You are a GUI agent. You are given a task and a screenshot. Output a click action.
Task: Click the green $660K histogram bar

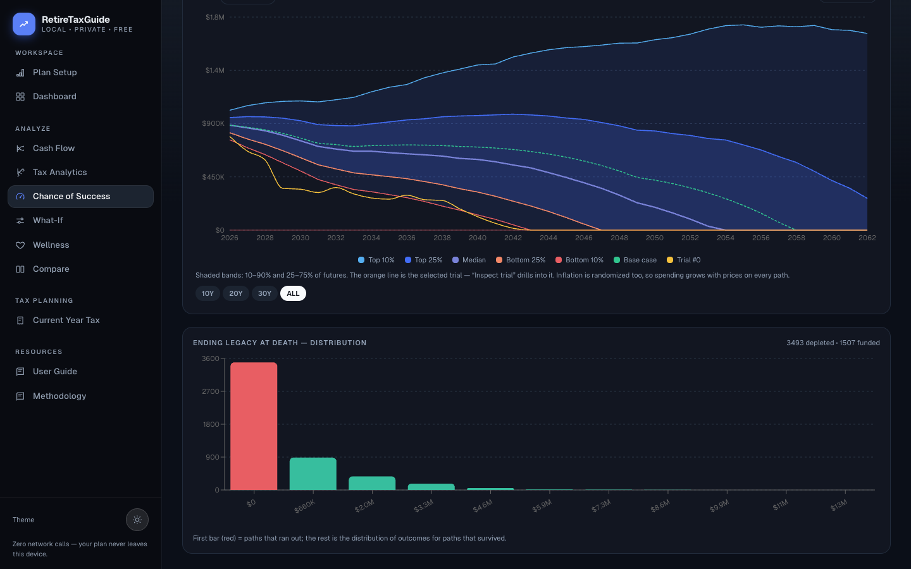313,474
